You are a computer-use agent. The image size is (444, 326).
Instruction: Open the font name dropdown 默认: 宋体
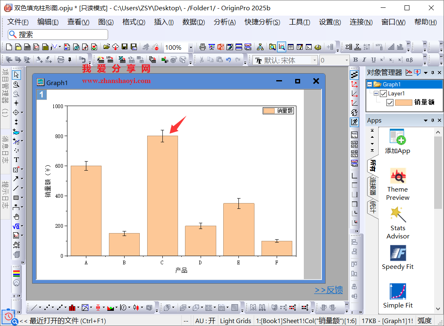(314, 60)
